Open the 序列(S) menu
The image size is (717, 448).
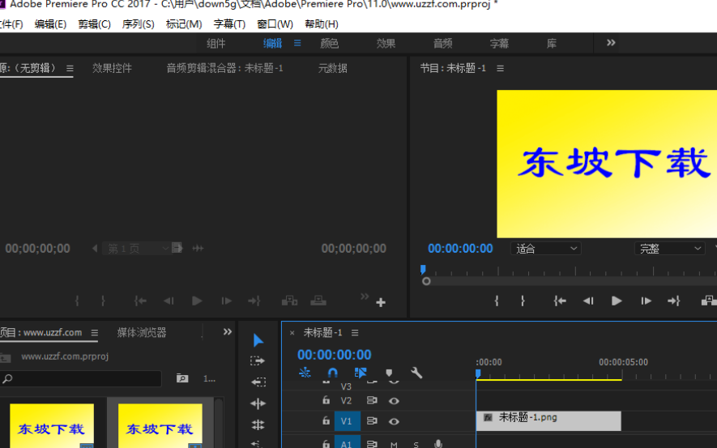coord(138,23)
